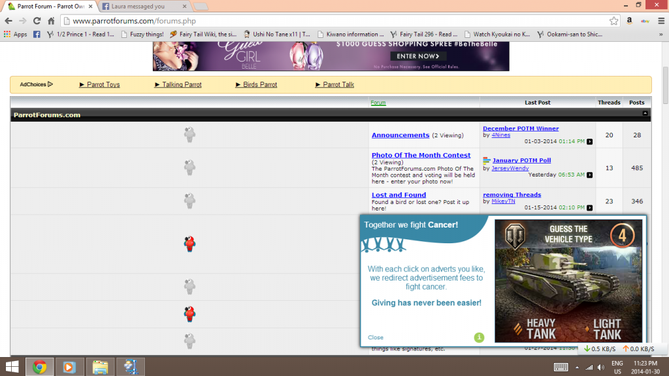Image resolution: width=669 pixels, height=376 pixels.
Task: Click the Announcements forum status icon
Action: coord(189,135)
